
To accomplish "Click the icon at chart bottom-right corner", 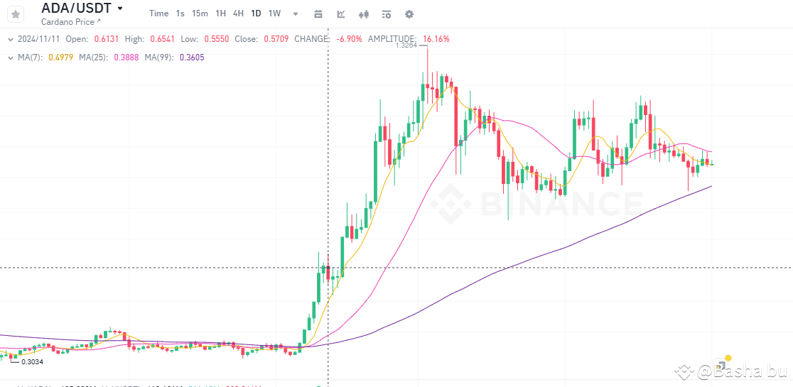I will pyautogui.click(x=722, y=364).
